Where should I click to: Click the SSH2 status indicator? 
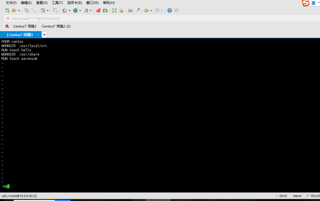[281, 196]
